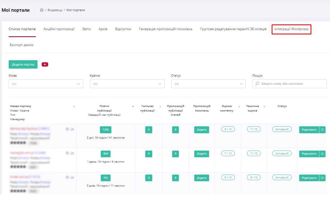
Task: Click the 1206 paid publications badge
Action: [x=106, y=130]
